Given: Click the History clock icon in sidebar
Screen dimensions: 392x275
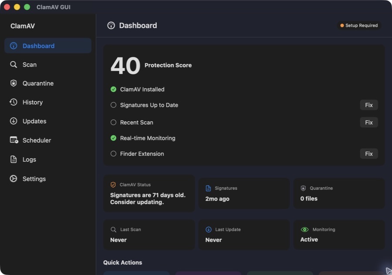Looking at the screenshot, I should pos(14,102).
